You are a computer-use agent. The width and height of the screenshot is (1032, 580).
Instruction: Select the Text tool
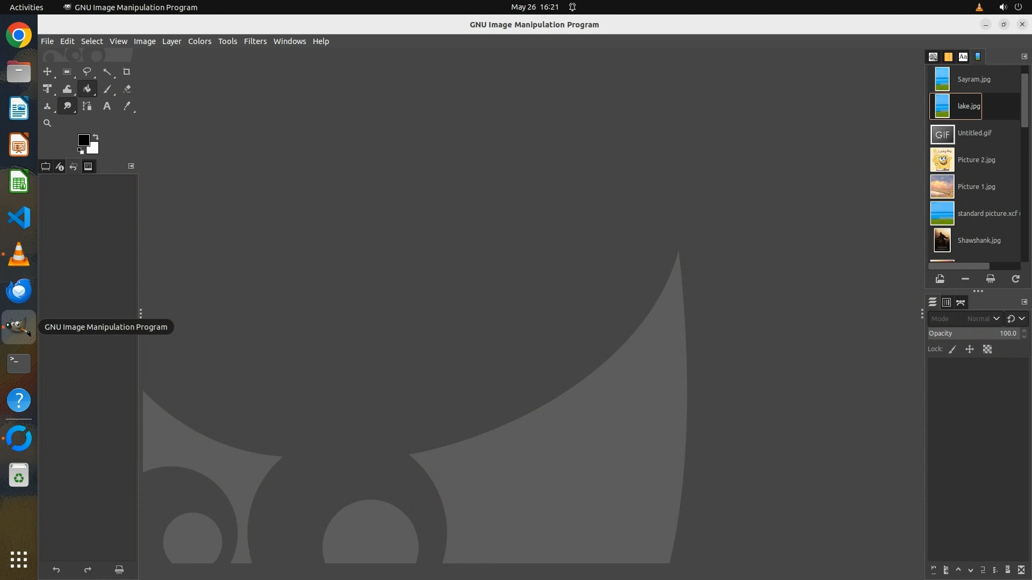[107, 106]
